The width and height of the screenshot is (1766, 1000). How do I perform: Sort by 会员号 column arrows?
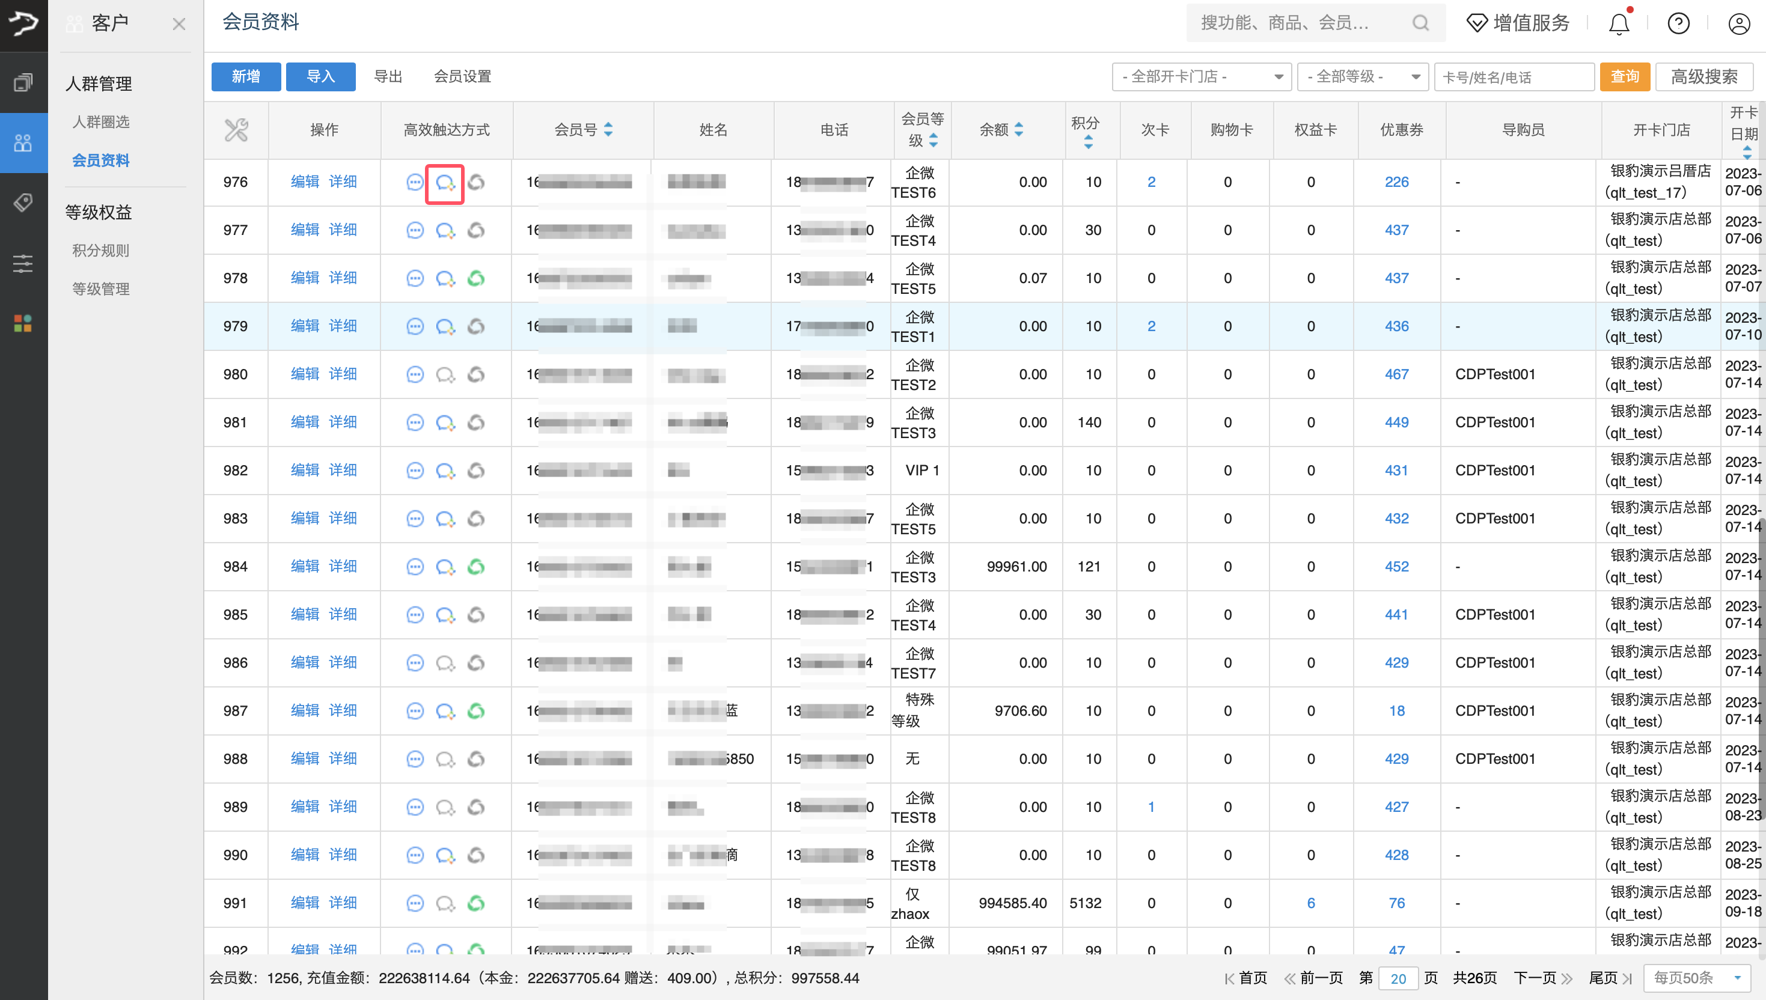pos(608,129)
